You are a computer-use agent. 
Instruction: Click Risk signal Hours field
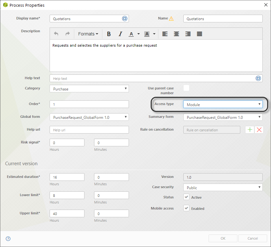point(67,143)
